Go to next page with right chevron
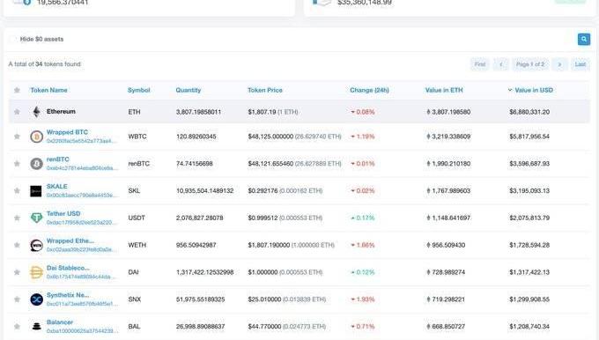The image size is (599, 340). click(x=559, y=64)
